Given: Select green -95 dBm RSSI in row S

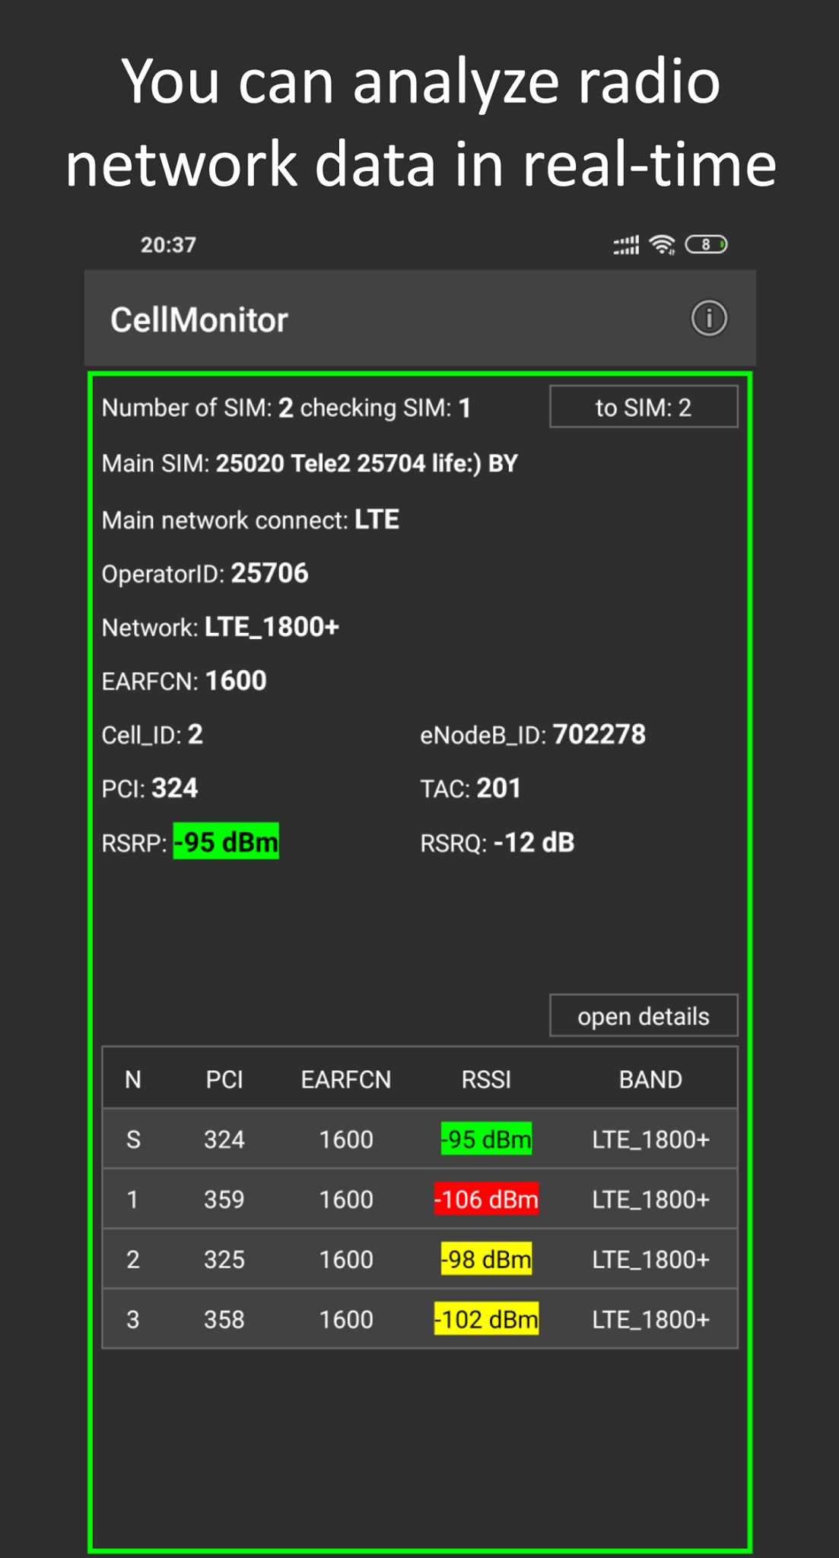Looking at the screenshot, I should tap(486, 1139).
